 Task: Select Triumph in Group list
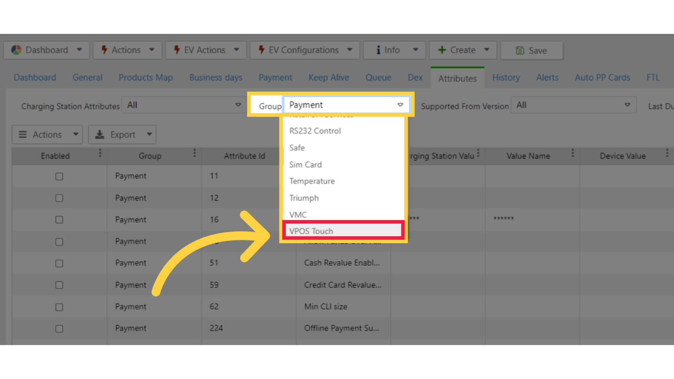(x=344, y=198)
